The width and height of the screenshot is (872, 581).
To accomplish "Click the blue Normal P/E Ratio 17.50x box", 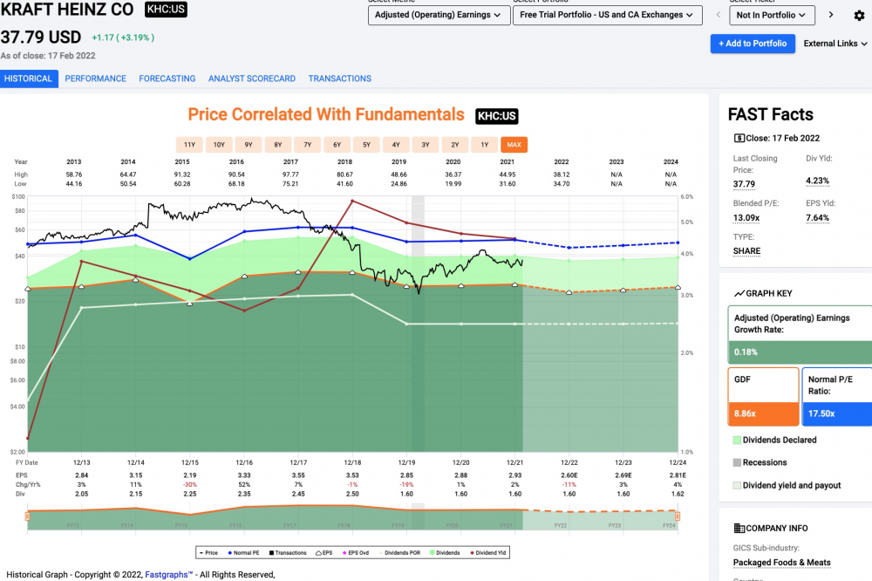I will coord(837,396).
